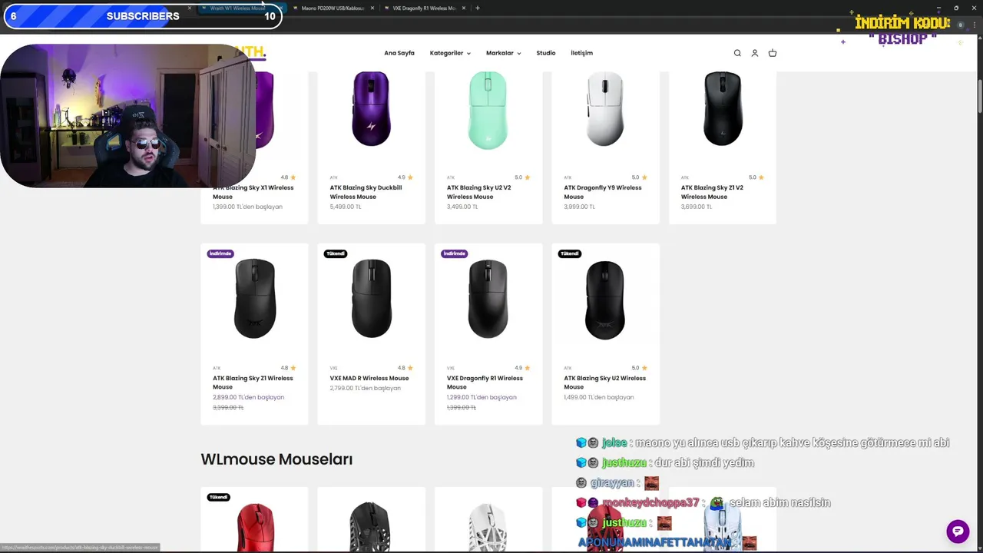Select the white Dragonfly Y9 mouse image
Image resolution: width=983 pixels, height=553 pixels.
[605, 108]
